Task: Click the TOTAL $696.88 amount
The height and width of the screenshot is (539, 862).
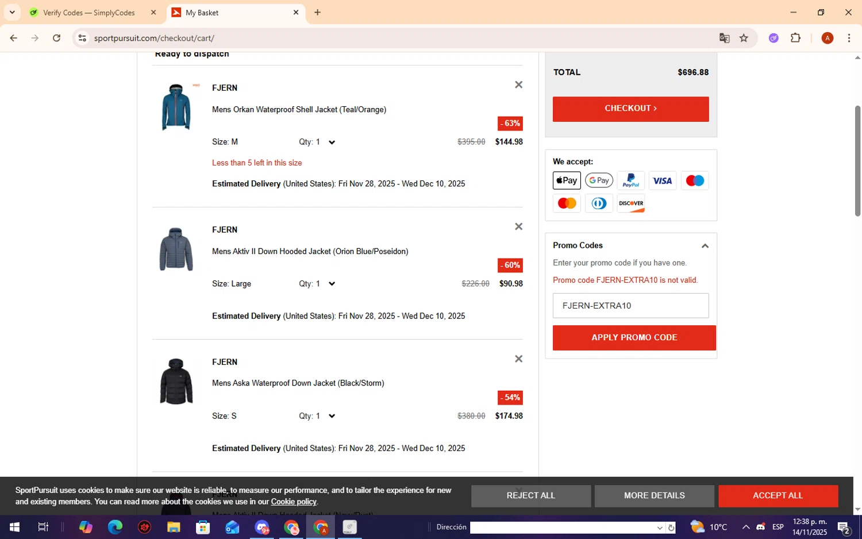Action: [692, 72]
